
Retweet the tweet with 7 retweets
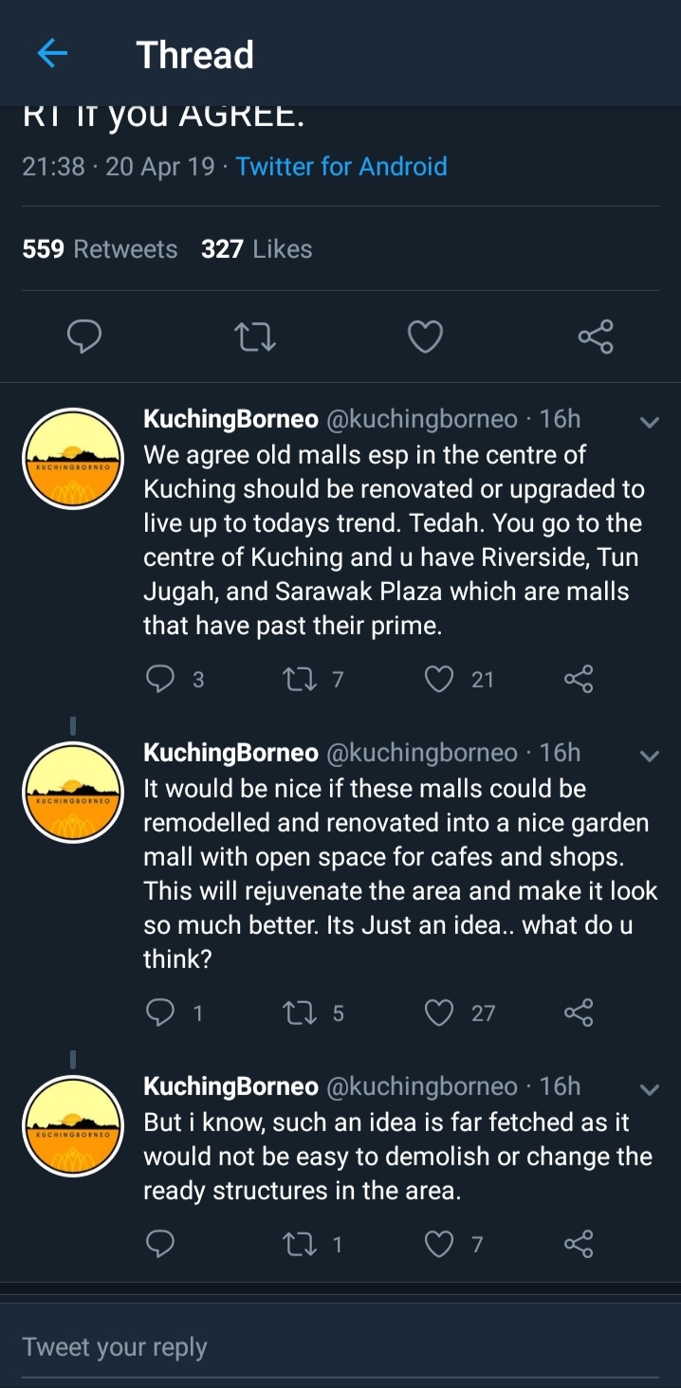coord(298,679)
